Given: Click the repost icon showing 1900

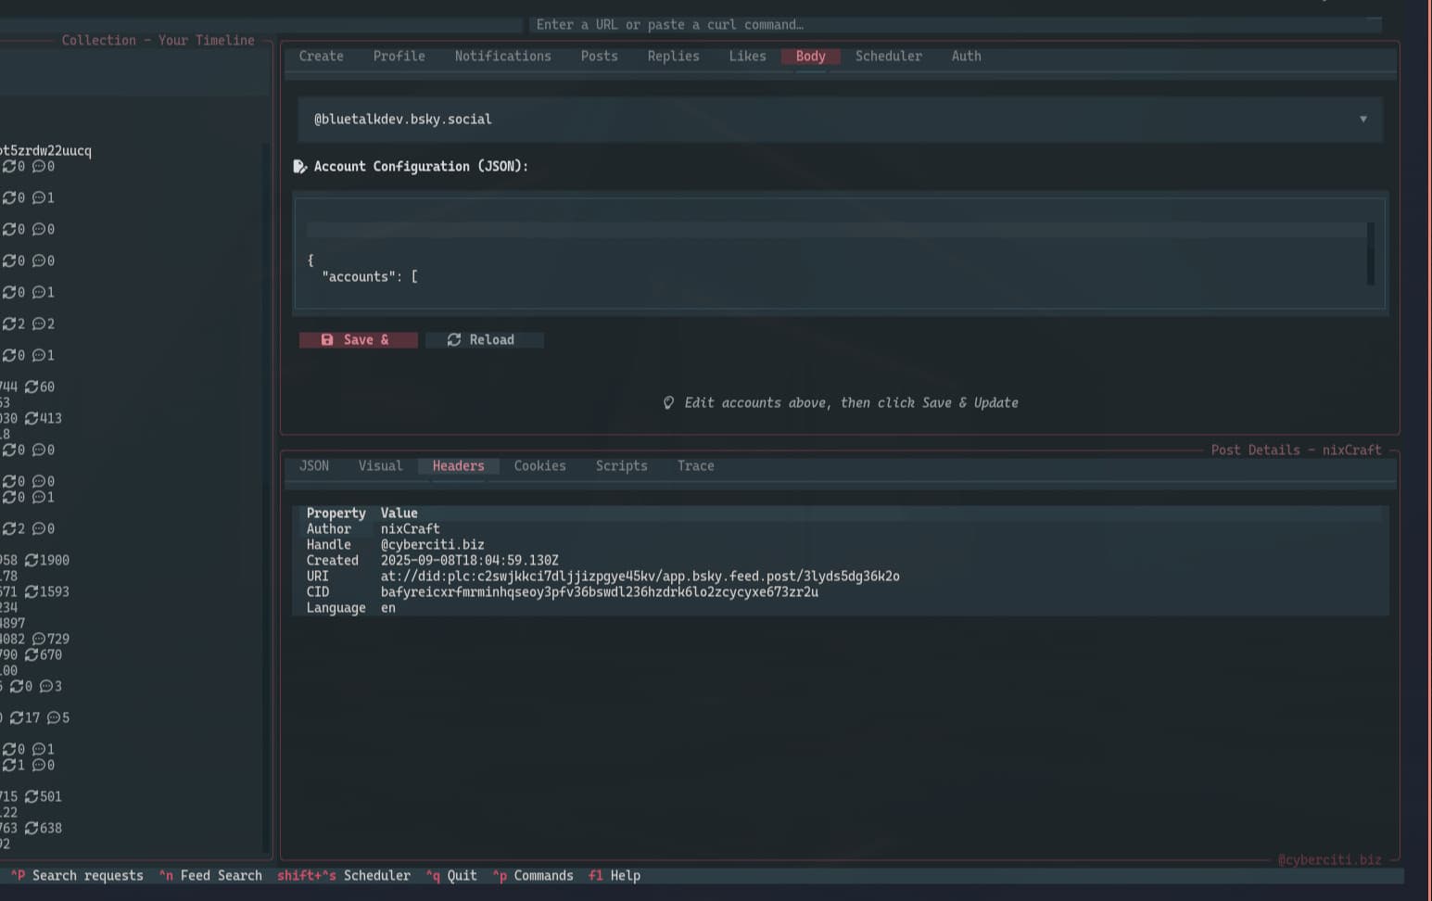Looking at the screenshot, I should [32, 561].
